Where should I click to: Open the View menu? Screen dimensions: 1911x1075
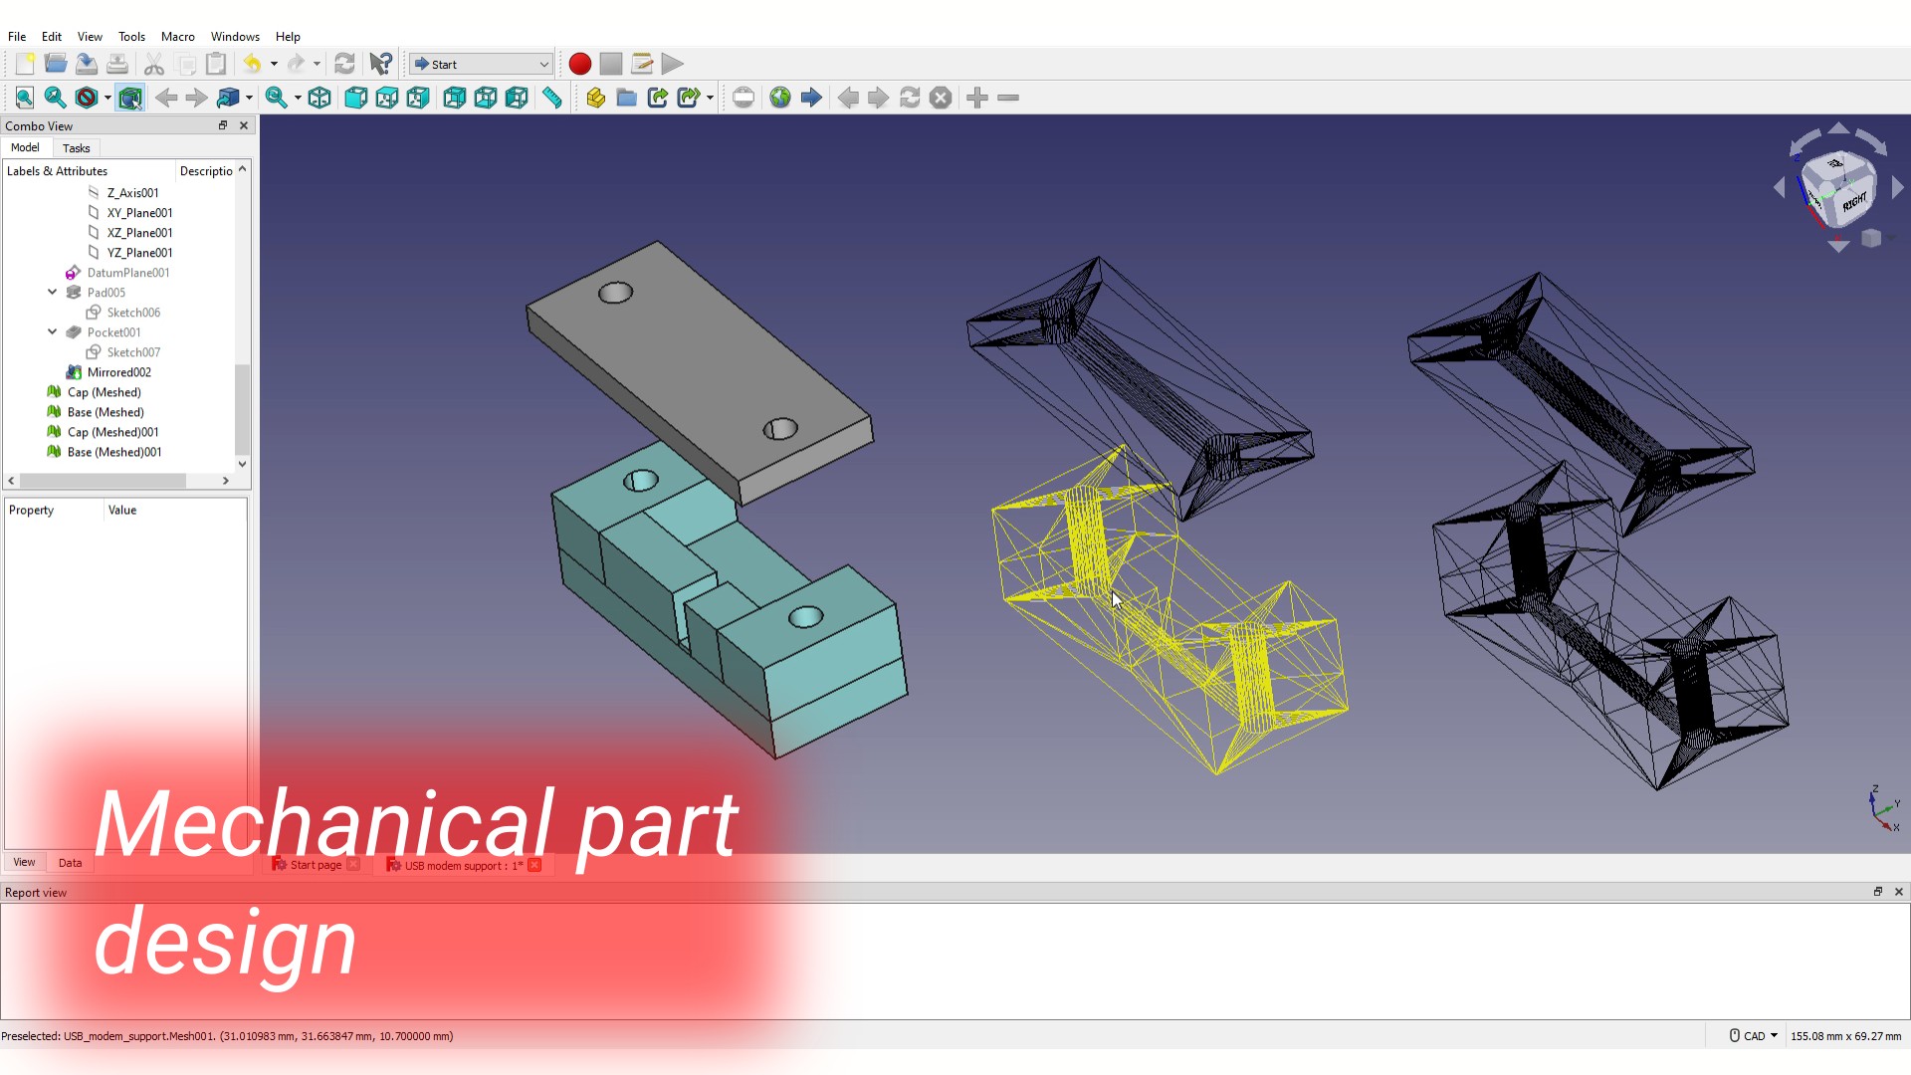click(x=90, y=37)
